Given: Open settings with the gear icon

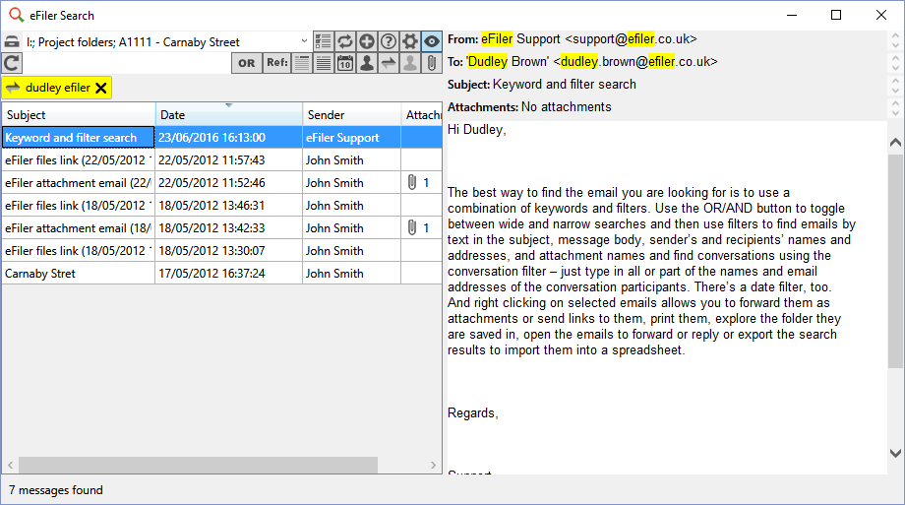Looking at the screenshot, I should 410,41.
